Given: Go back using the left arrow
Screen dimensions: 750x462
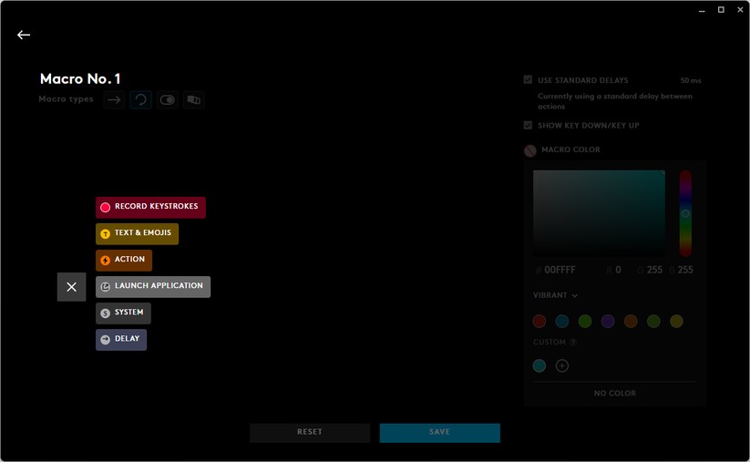Looking at the screenshot, I should (24, 35).
